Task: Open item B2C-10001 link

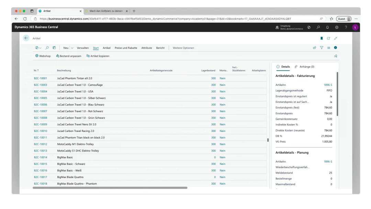Action: [41, 78]
